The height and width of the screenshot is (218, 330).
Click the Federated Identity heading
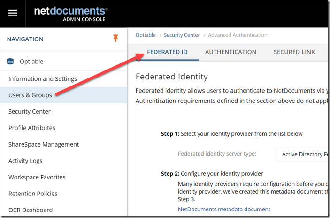[172, 76]
